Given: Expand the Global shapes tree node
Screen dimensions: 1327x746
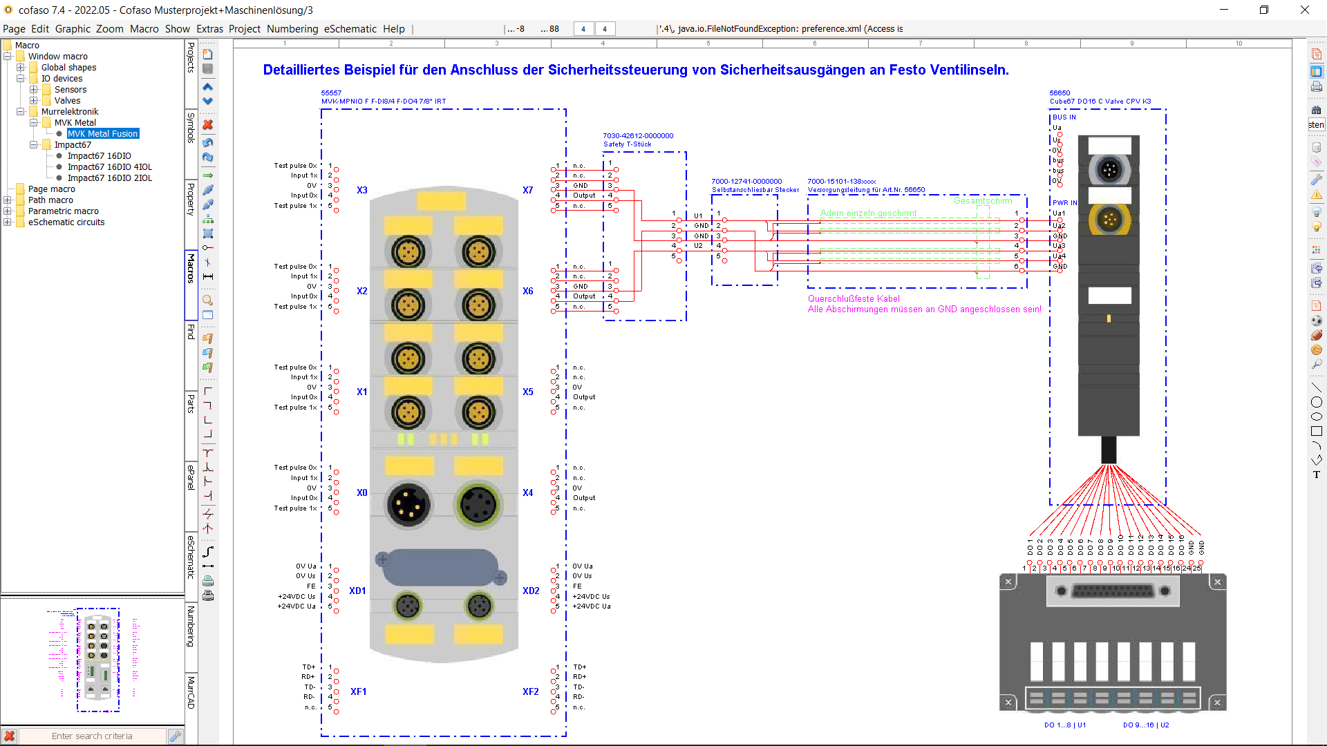Looking at the screenshot, I should click(21, 68).
